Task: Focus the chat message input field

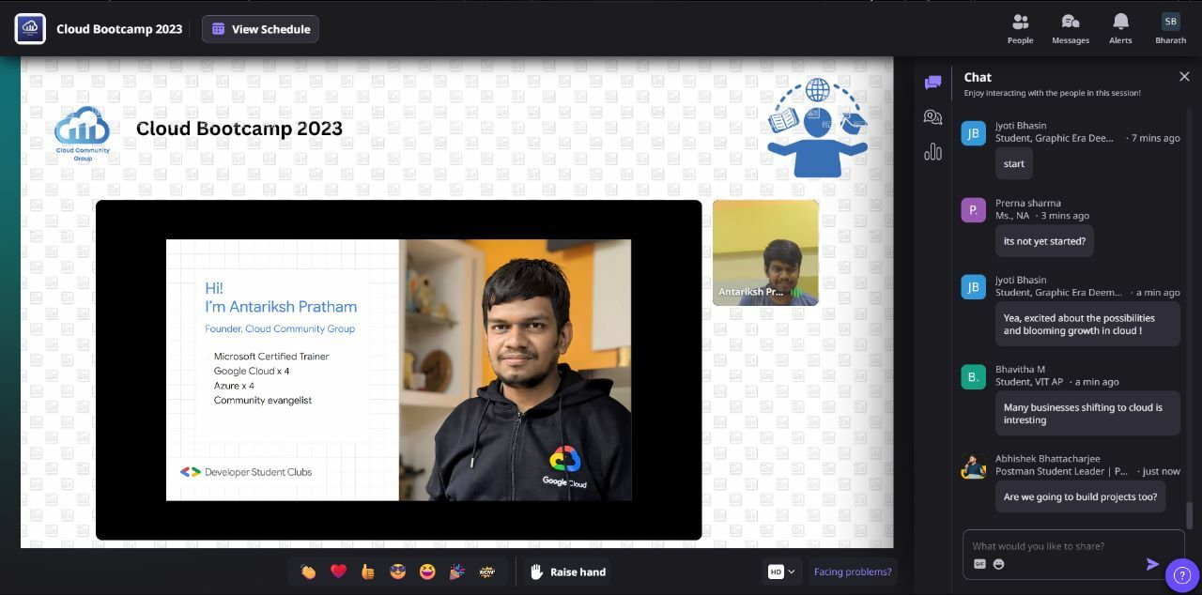Action: pyautogui.click(x=1073, y=545)
